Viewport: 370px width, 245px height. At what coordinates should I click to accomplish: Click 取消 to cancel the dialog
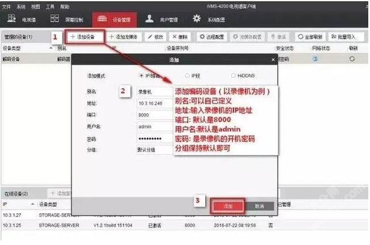click(x=260, y=206)
